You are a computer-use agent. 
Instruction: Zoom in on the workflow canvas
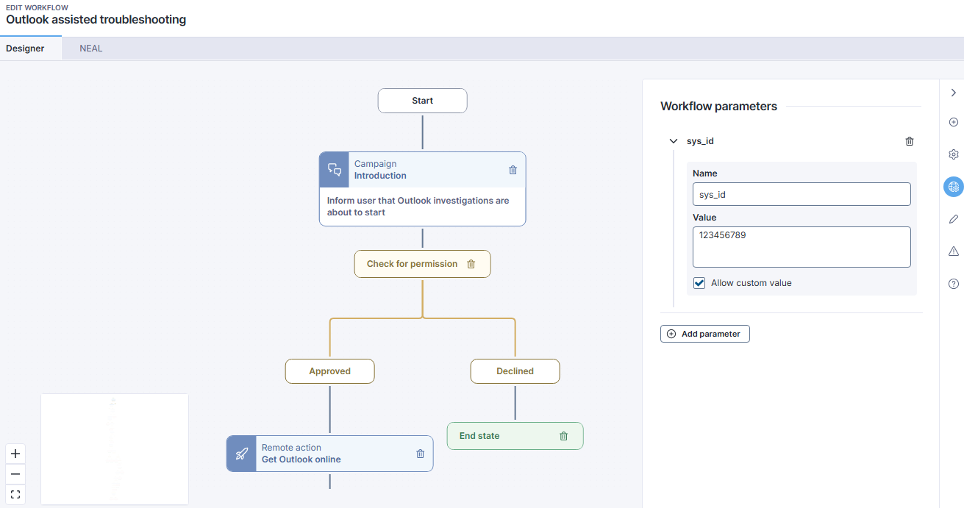pyautogui.click(x=15, y=454)
